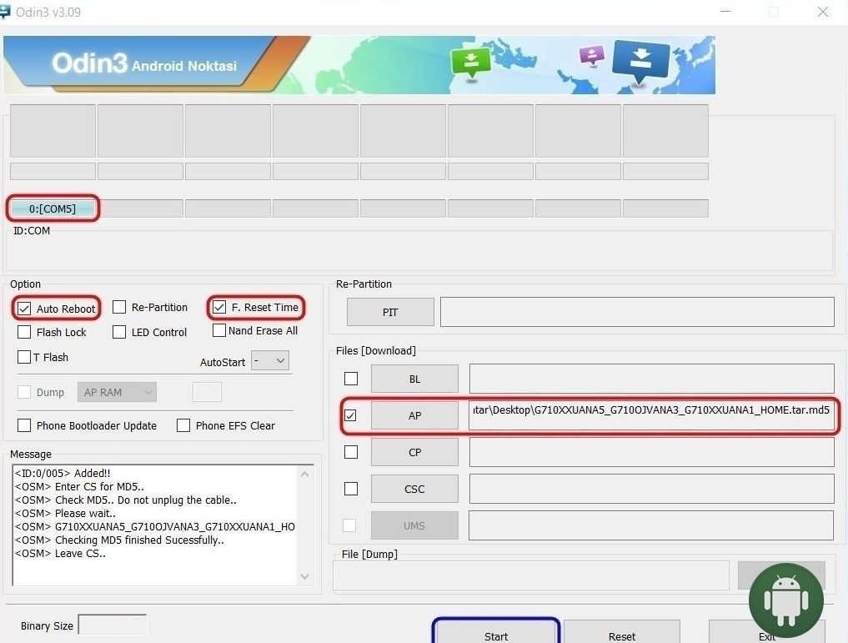Toggle the Auto Reboot checkbox
848x643 pixels.
[x=24, y=309]
